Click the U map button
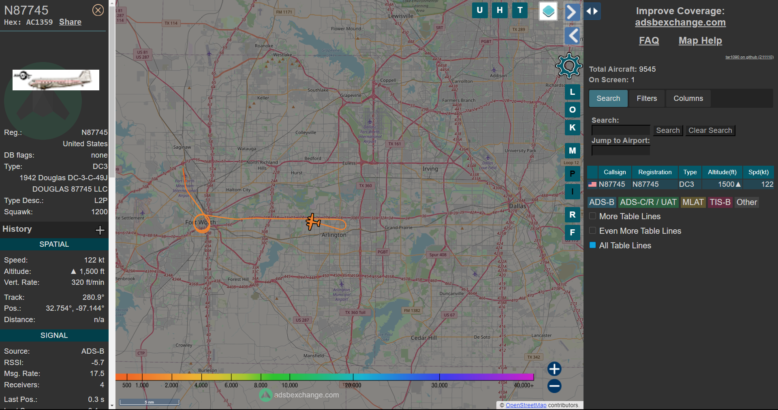 point(480,10)
